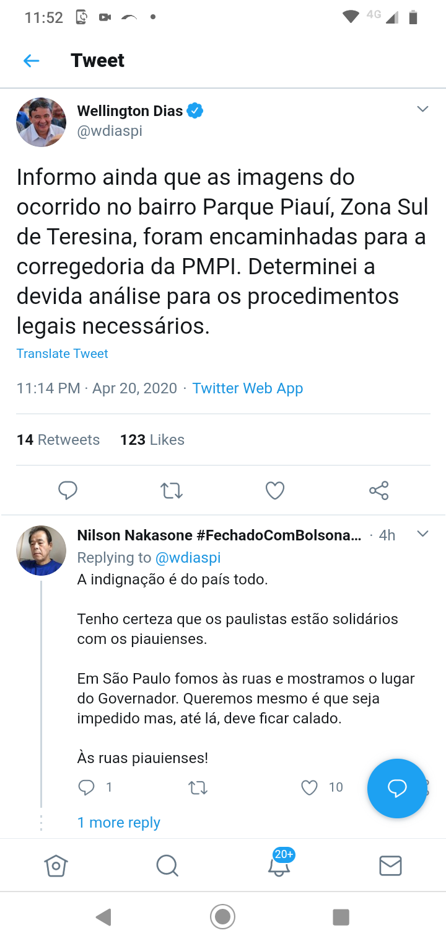
Task: Open the Twitter Web App source link
Action: pyautogui.click(x=247, y=388)
